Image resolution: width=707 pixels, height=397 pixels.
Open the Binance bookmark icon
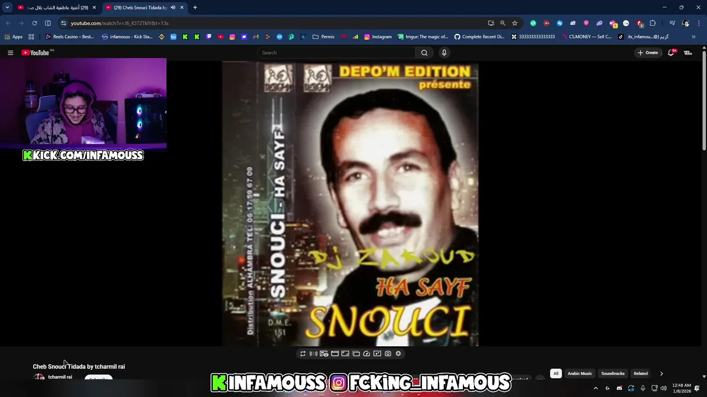(x=161, y=37)
